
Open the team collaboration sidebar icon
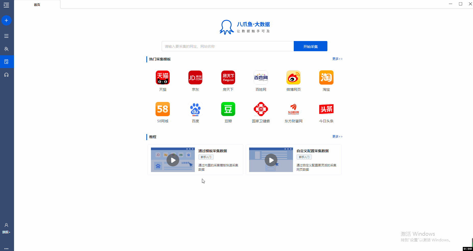6,49
